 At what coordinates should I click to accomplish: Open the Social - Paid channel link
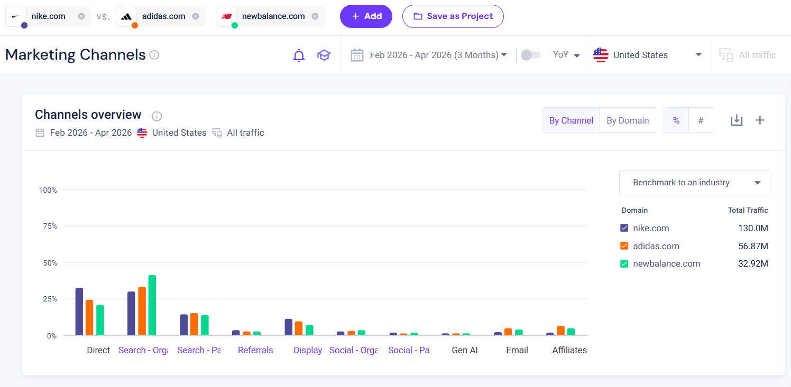coord(409,351)
